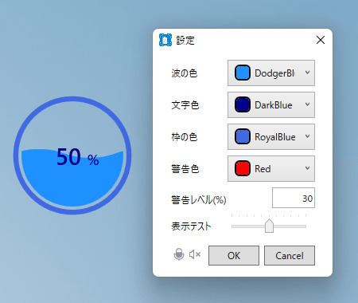
Task: Click the Cancel button
Action: tap(290, 255)
